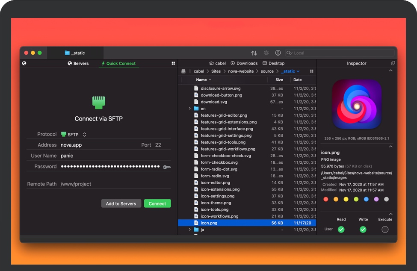This screenshot has width=417, height=271.
Task: Click the globe icon in left pane
Action: click(24, 63)
